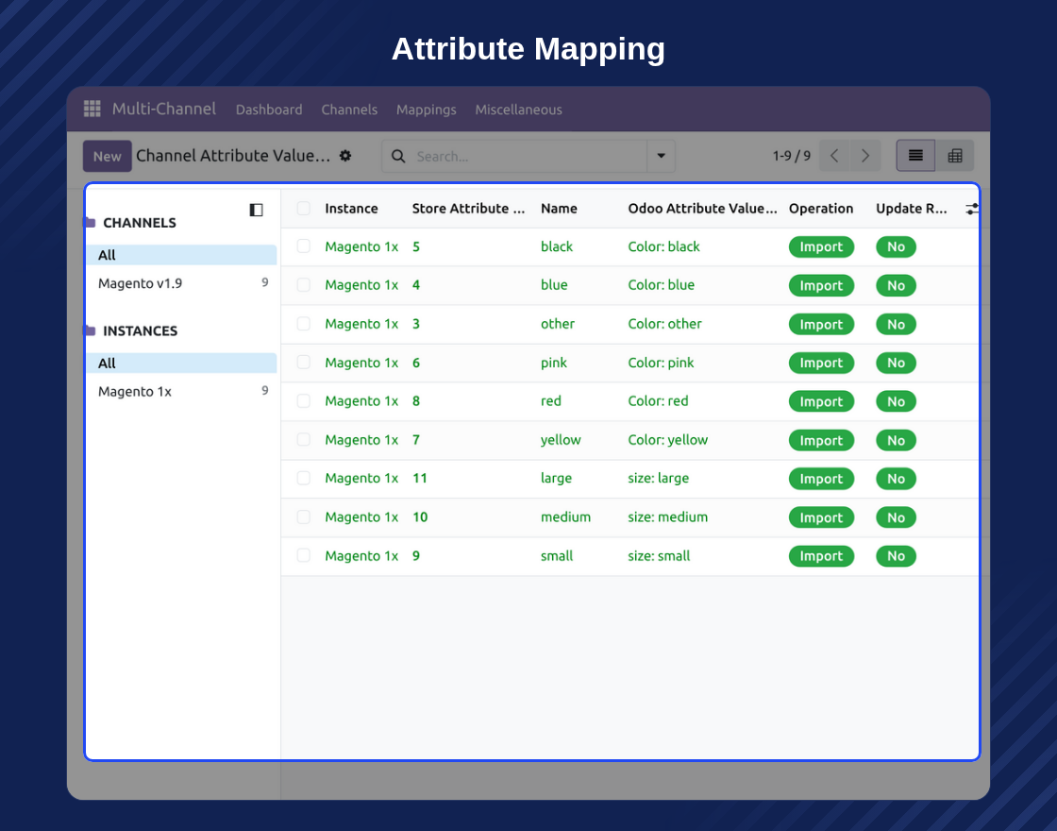Select All under CHANNELS

(x=181, y=255)
